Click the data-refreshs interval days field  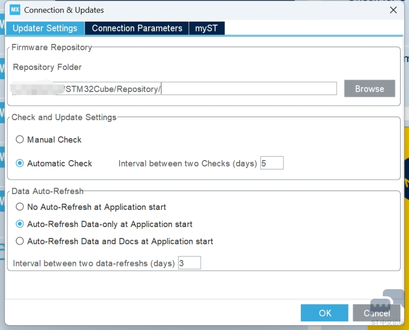point(189,263)
